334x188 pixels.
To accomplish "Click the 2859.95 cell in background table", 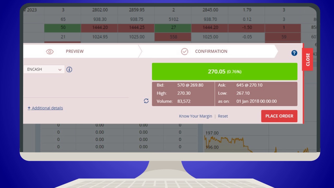I will point(136,10).
